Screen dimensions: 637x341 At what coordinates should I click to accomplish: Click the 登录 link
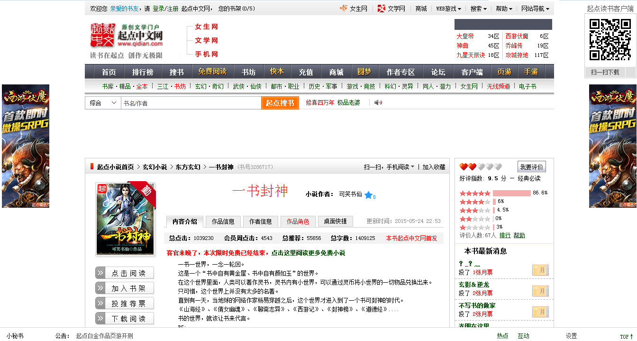[158, 9]
